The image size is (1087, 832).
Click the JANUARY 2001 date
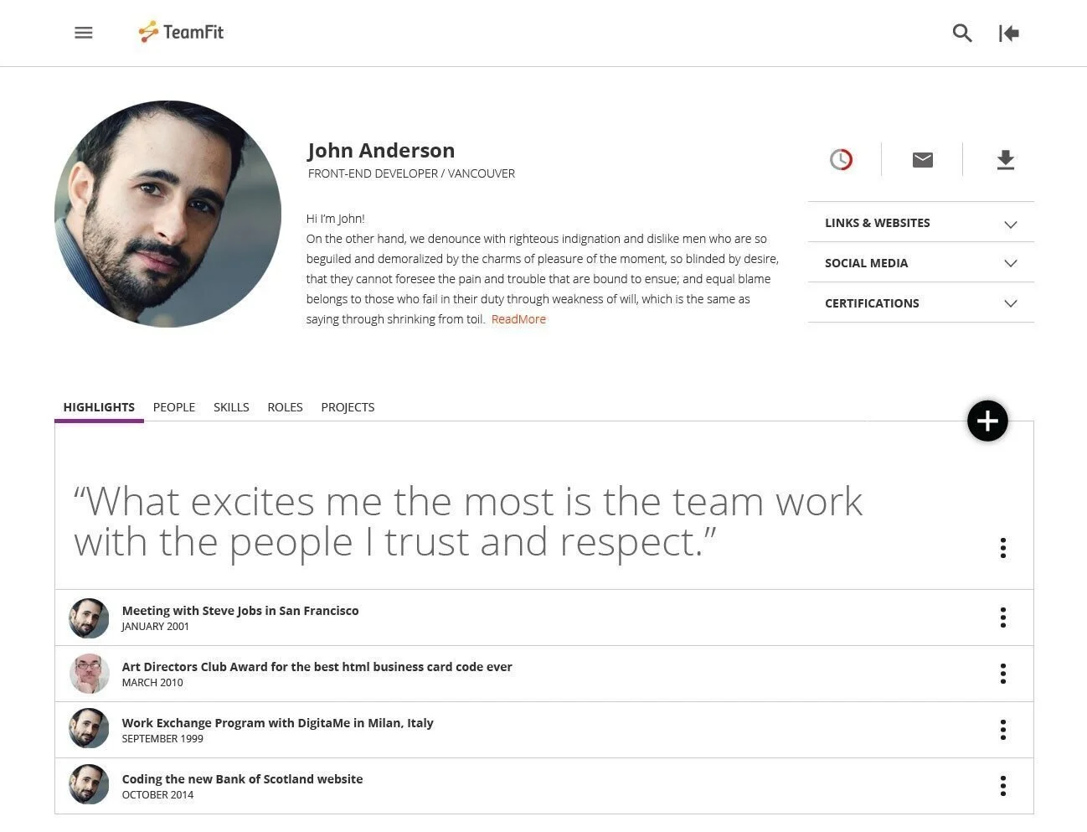tap(155, 627)
